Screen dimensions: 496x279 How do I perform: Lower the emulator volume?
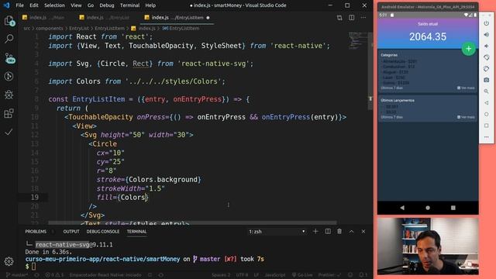(487, 46)
